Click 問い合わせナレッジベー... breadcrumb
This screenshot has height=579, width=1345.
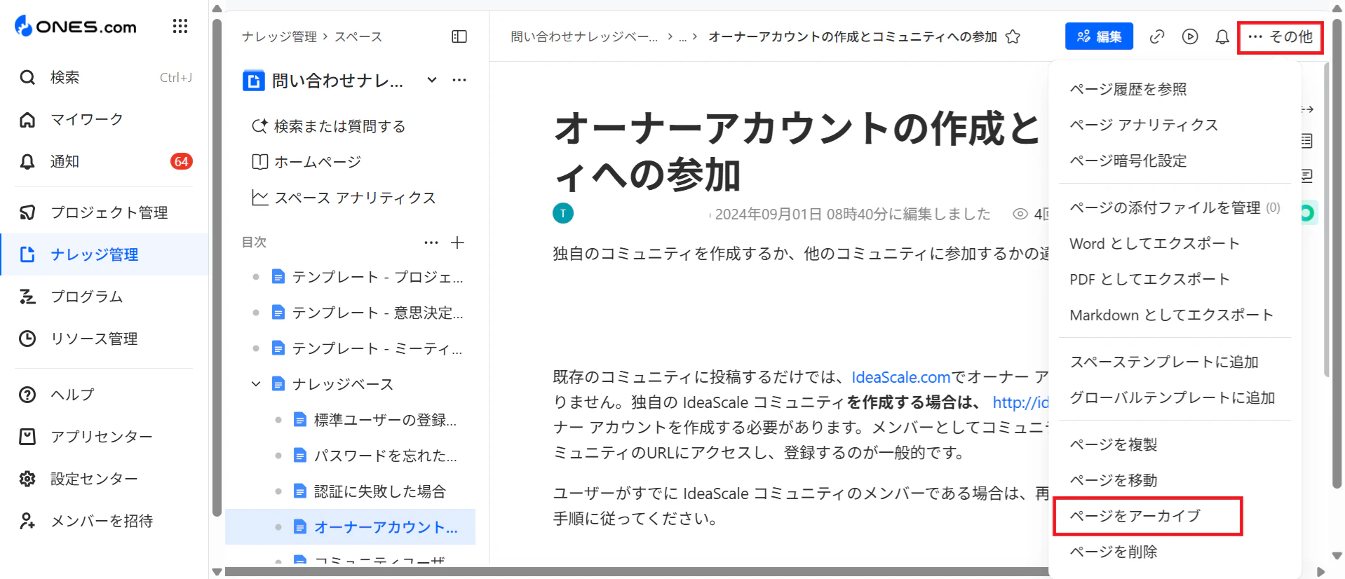pyautogui.click(x=584, y=36)
